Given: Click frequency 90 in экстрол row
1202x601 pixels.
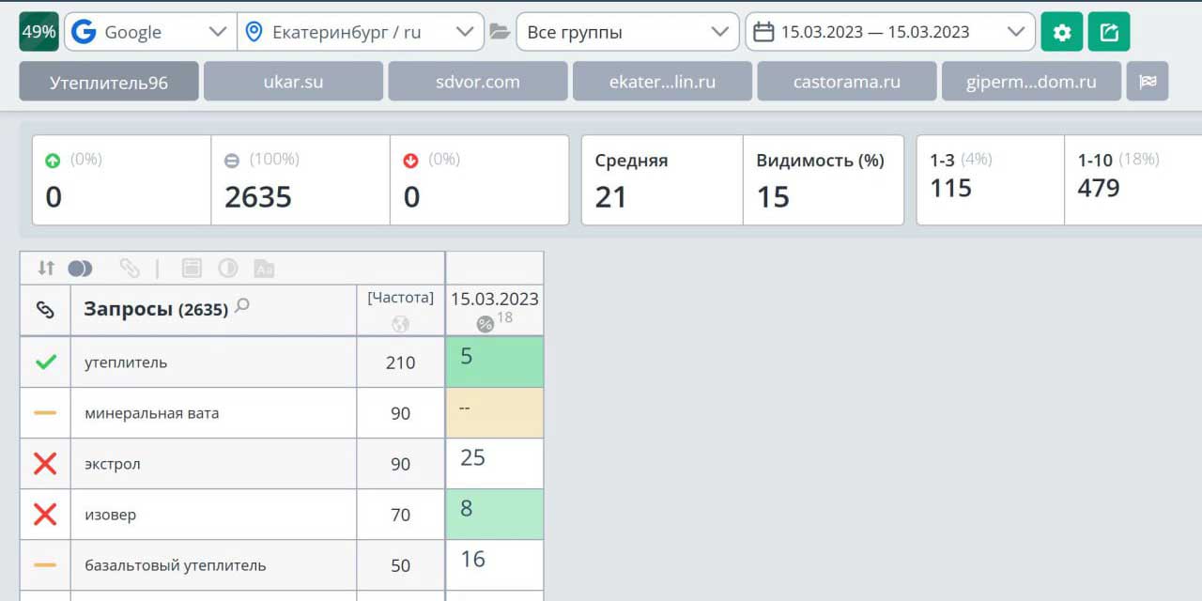Looking at the screenshot, I should [401, 464].
